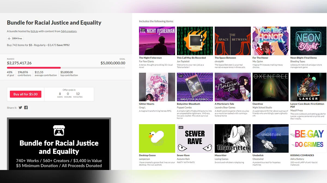
Task: Open Desktop Goose title link
Action: [147, 155]
